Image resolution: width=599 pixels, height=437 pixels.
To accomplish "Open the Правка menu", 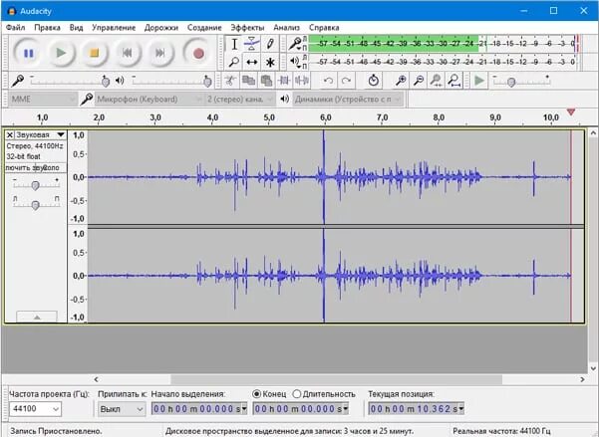I will click(47, 28).
